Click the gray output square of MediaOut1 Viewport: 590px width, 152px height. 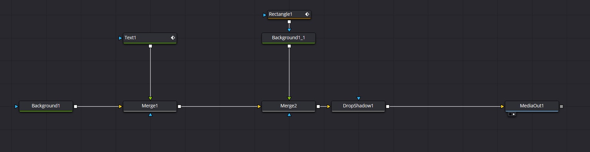(561, 106)
